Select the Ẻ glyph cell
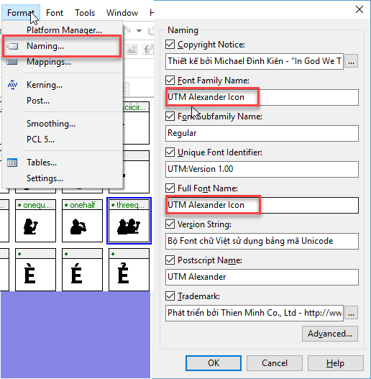The width and height of the screenshot is (371, 379). point(129,270)
